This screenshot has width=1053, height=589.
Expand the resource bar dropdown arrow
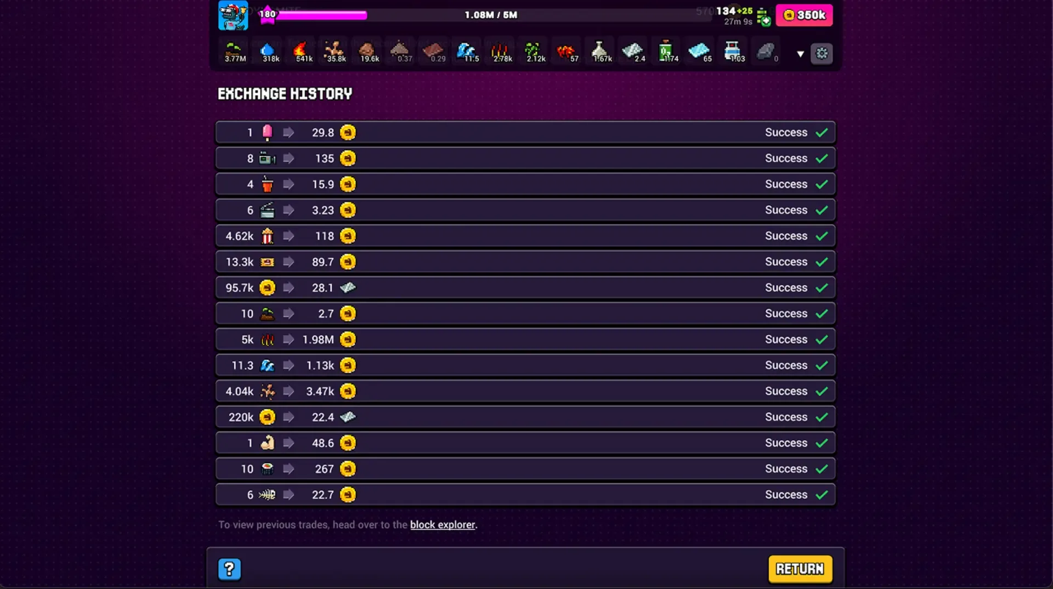800,54
